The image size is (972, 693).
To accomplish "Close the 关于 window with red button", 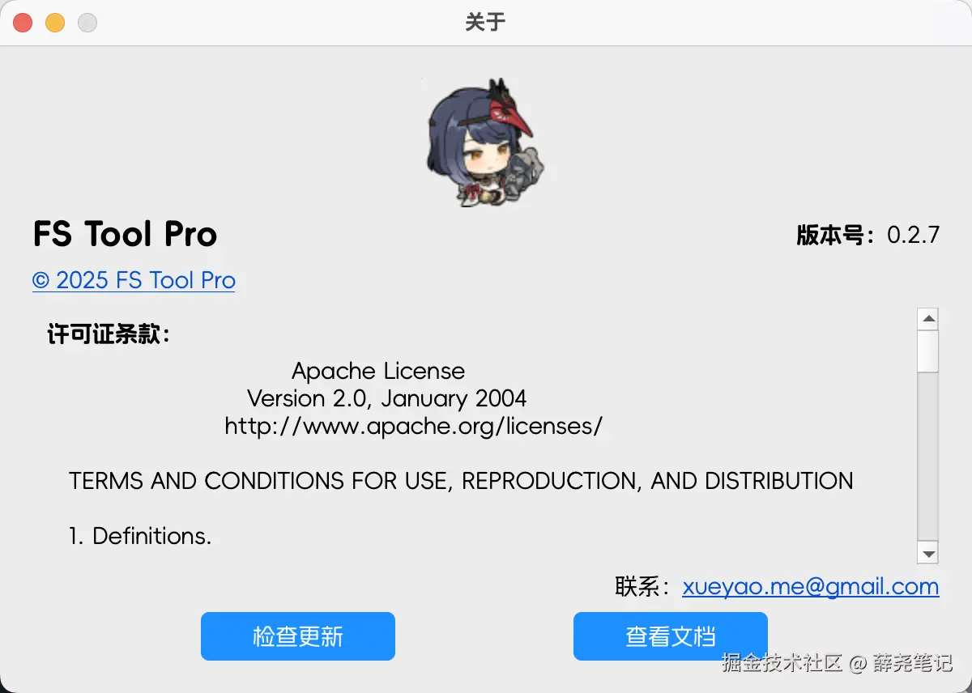I will point(23,23).
